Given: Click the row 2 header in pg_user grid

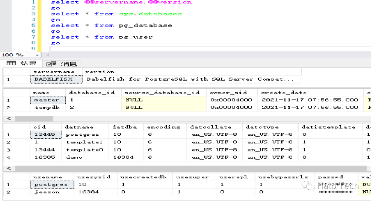Looking at the screenshot, I should (16, 192).
